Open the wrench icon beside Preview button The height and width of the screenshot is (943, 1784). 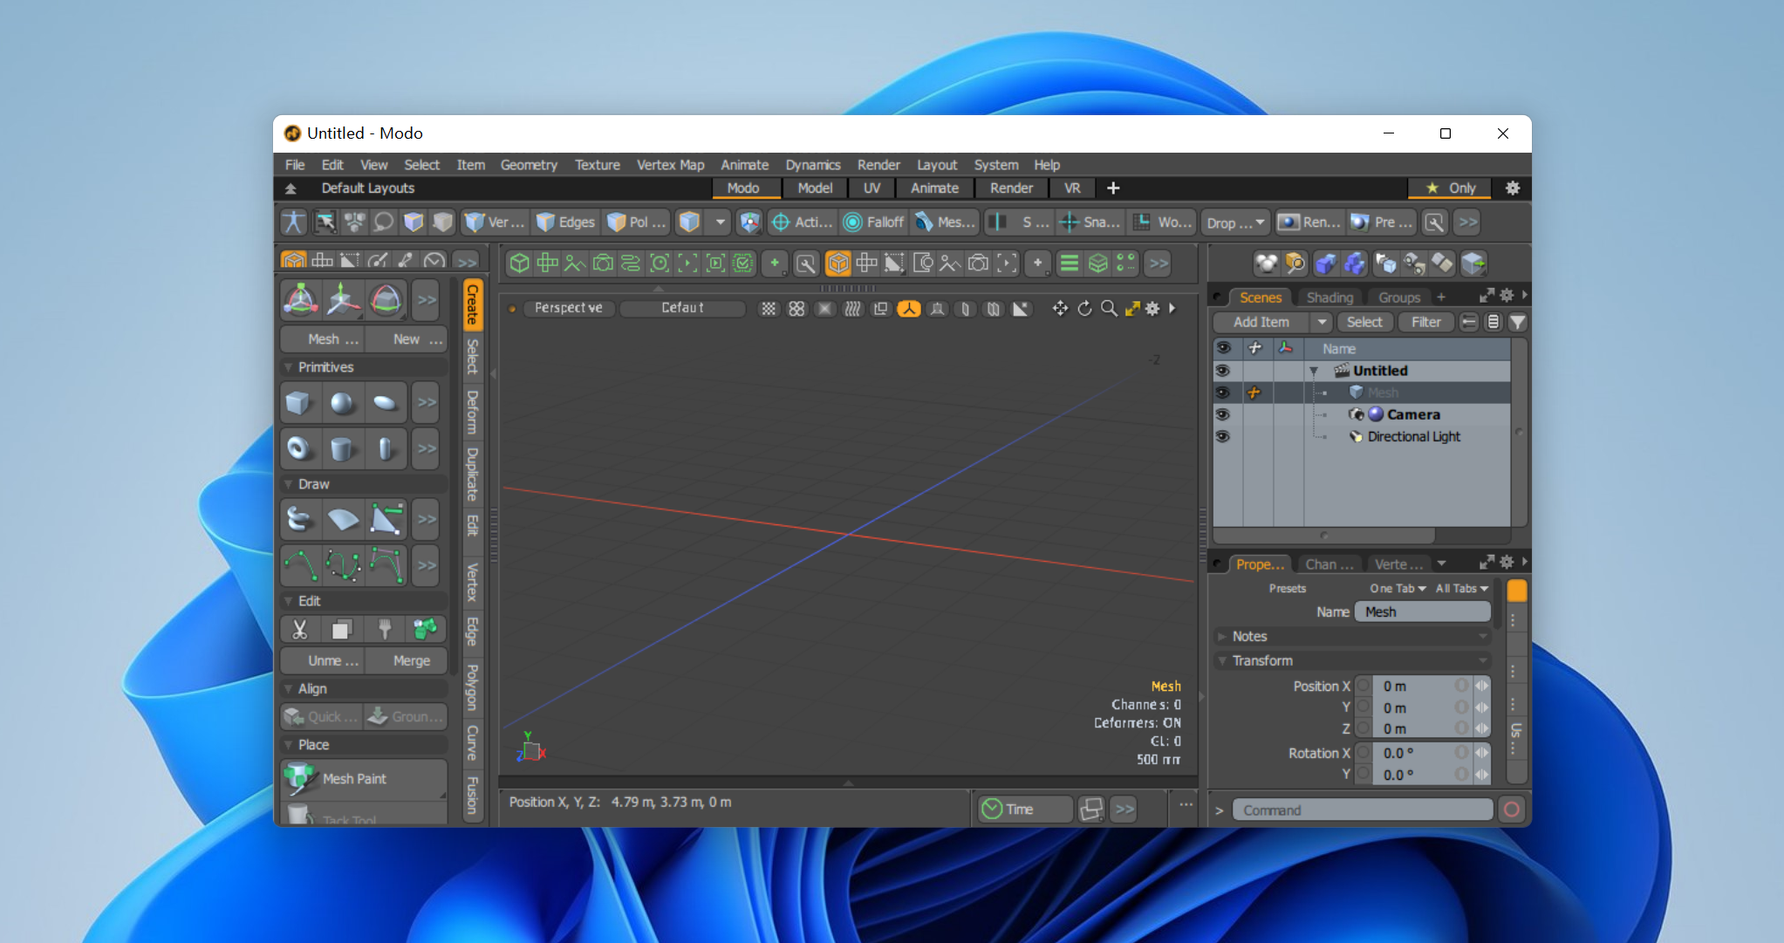tap(1434, 222)
